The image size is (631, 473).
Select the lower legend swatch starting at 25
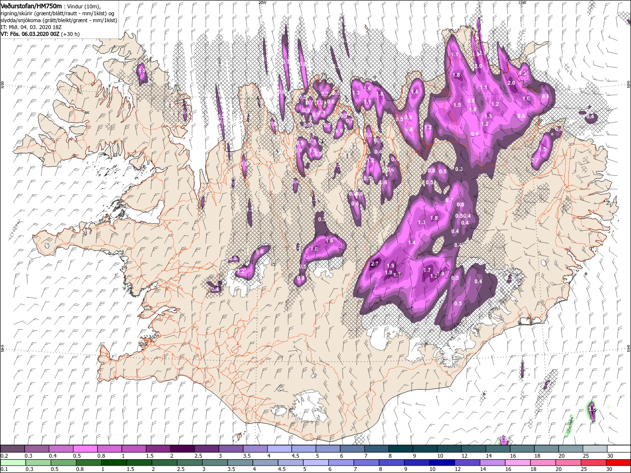(x=593, y=463)
